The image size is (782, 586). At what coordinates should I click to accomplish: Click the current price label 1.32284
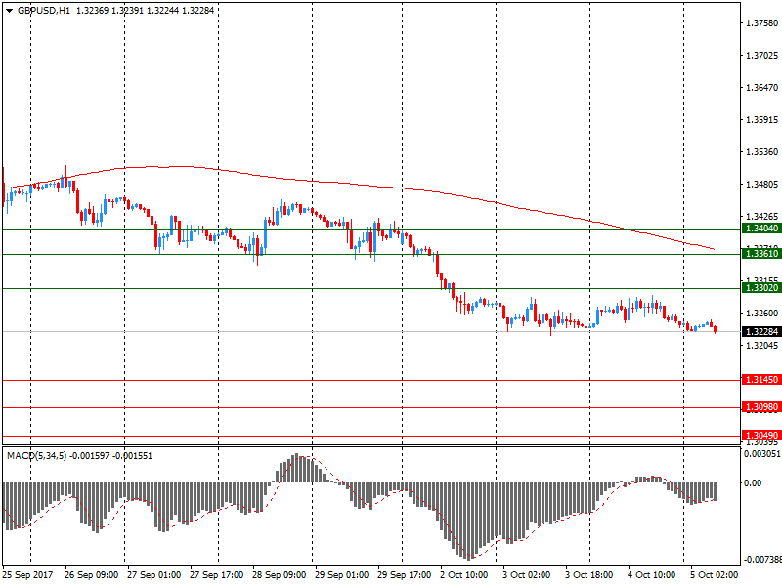(762, 332)
